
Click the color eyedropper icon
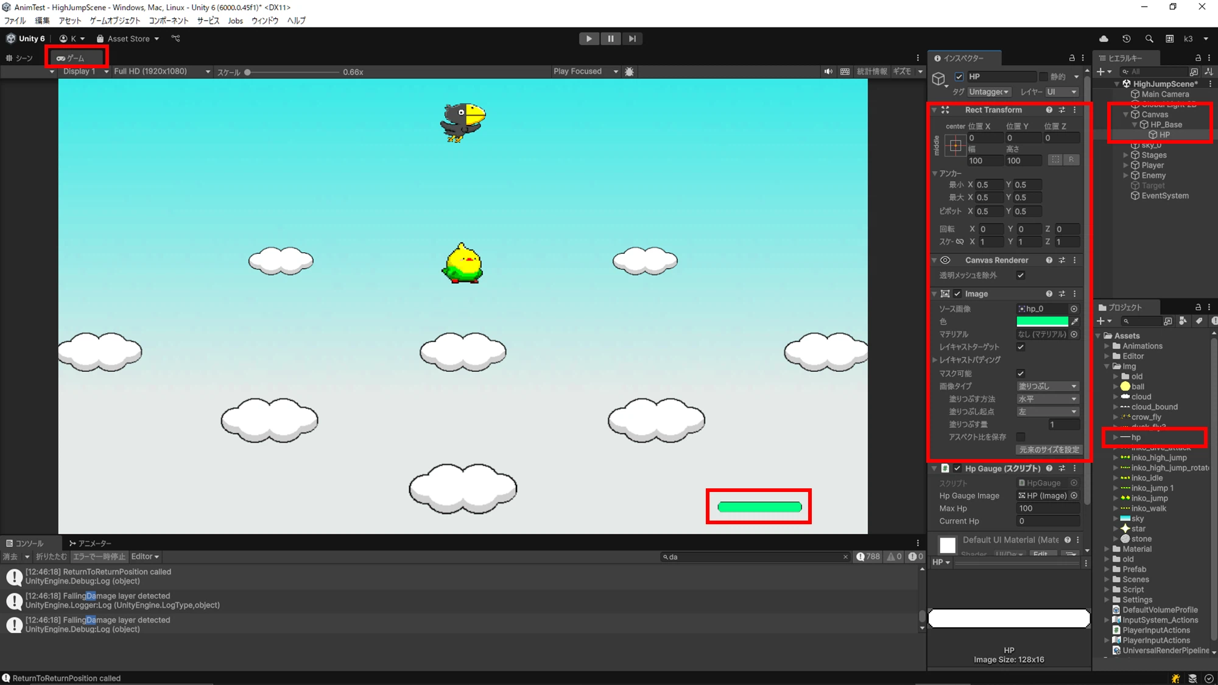click(1075, 321)
